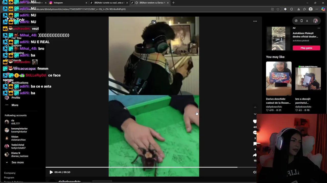This screenshot has height=183, width=327.
Task: Click 'Following accounts' sidebar heading
Action: 16,115
